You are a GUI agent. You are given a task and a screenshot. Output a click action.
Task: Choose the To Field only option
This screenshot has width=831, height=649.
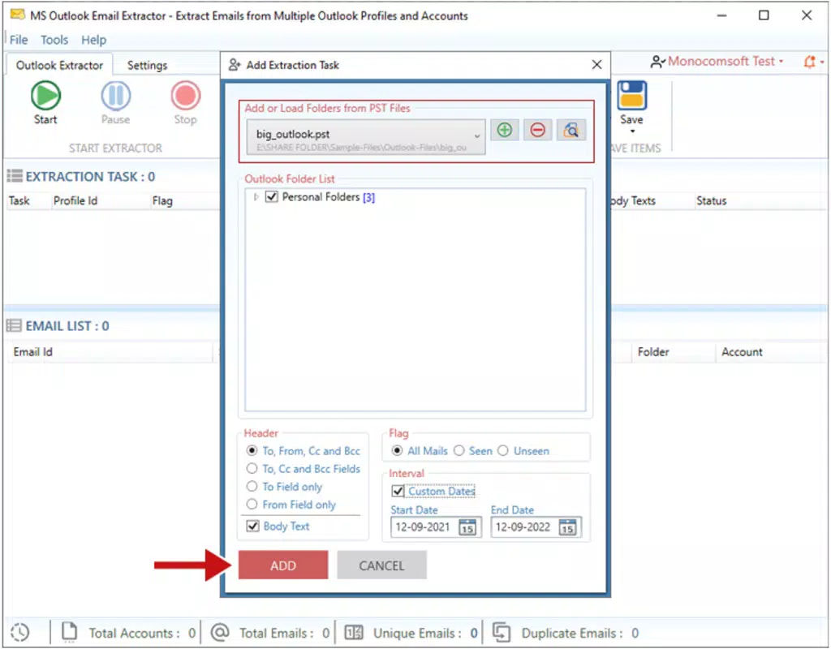point(252,487)
